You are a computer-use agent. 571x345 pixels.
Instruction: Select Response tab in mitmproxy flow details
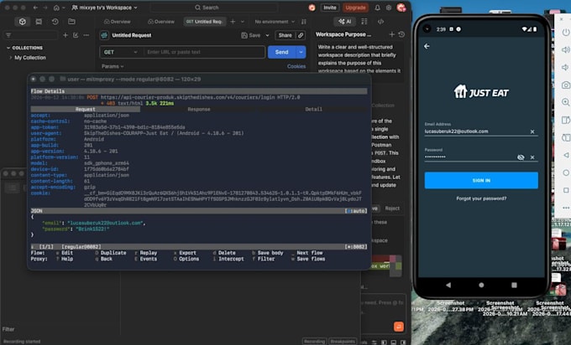point(199,110)
